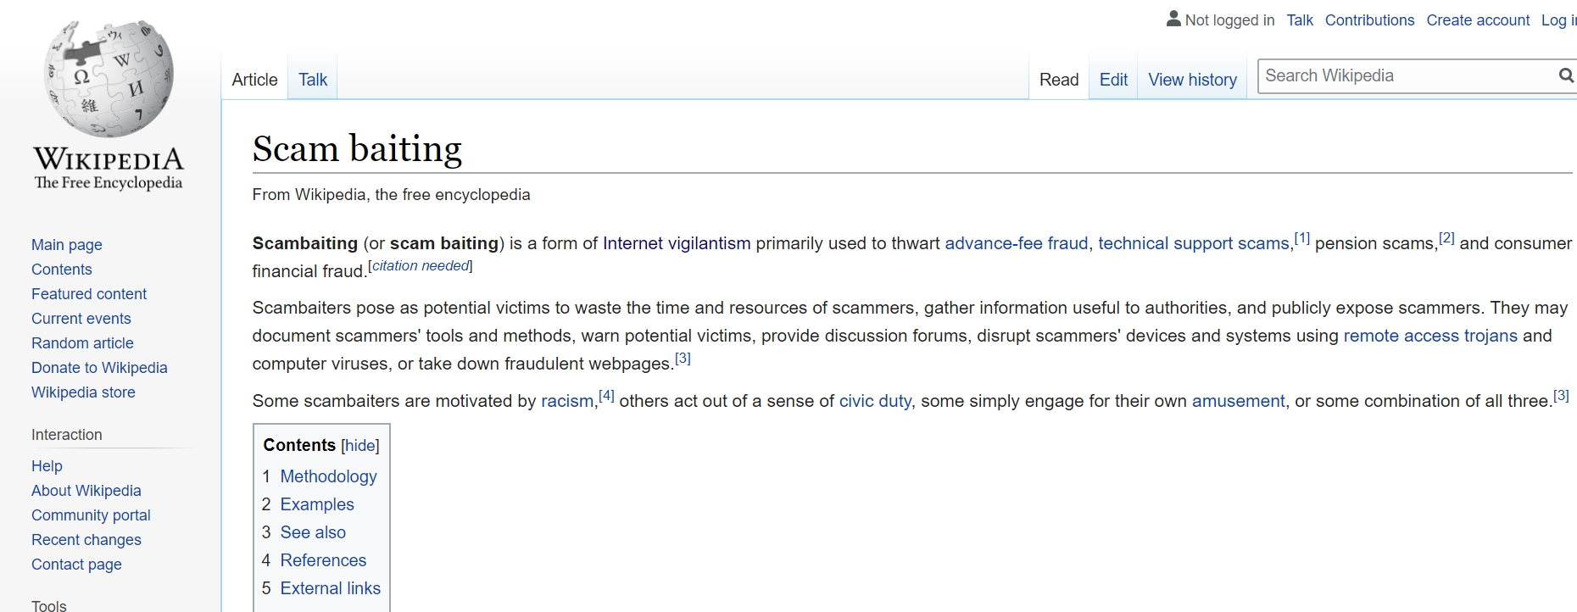
Task: Click the search magnifying glass icon
Action: [x=1566, y=75]
